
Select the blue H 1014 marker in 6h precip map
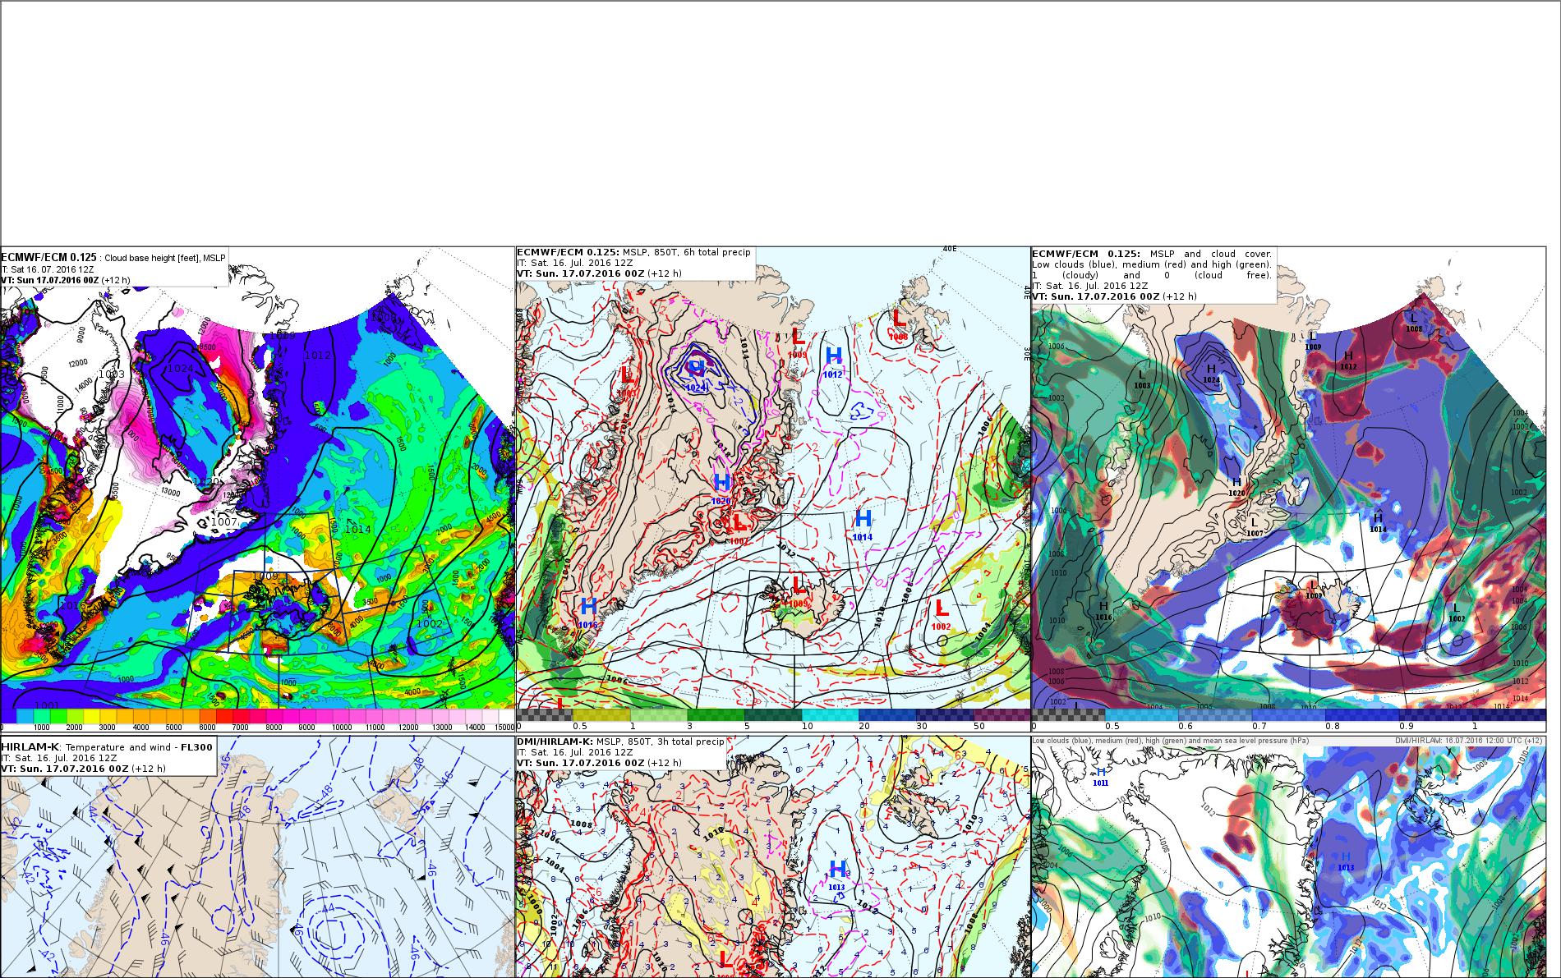(862, 524)
